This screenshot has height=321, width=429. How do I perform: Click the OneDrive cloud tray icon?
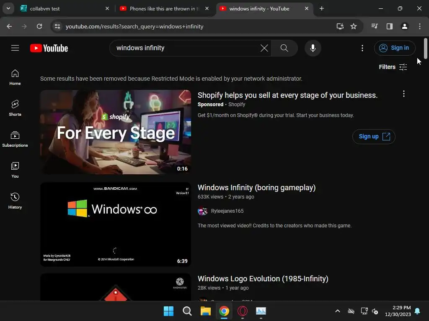tap(351, 311)
